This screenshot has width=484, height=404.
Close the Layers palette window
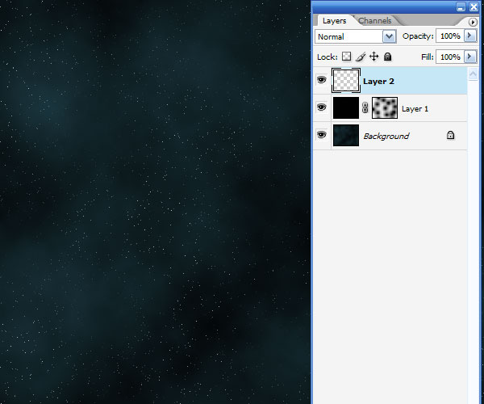[474, 6]
